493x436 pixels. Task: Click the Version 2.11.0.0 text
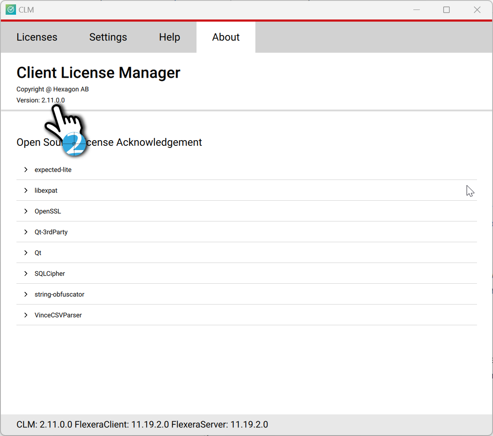[x=41, y=100]
